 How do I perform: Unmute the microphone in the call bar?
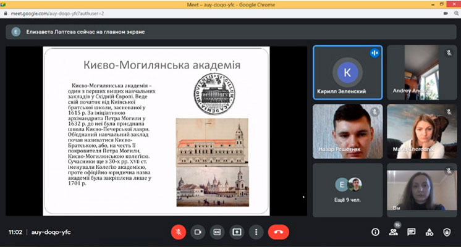(178, 232)
